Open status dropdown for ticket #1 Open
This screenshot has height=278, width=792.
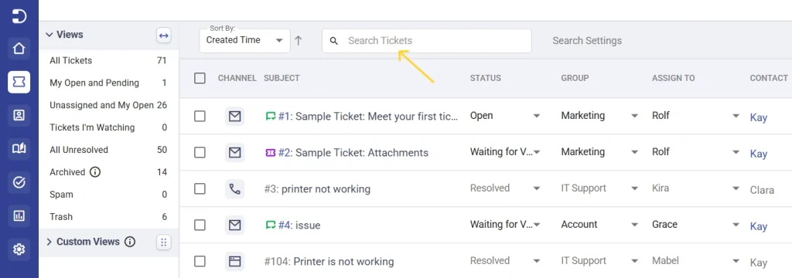tap(506, 116)
